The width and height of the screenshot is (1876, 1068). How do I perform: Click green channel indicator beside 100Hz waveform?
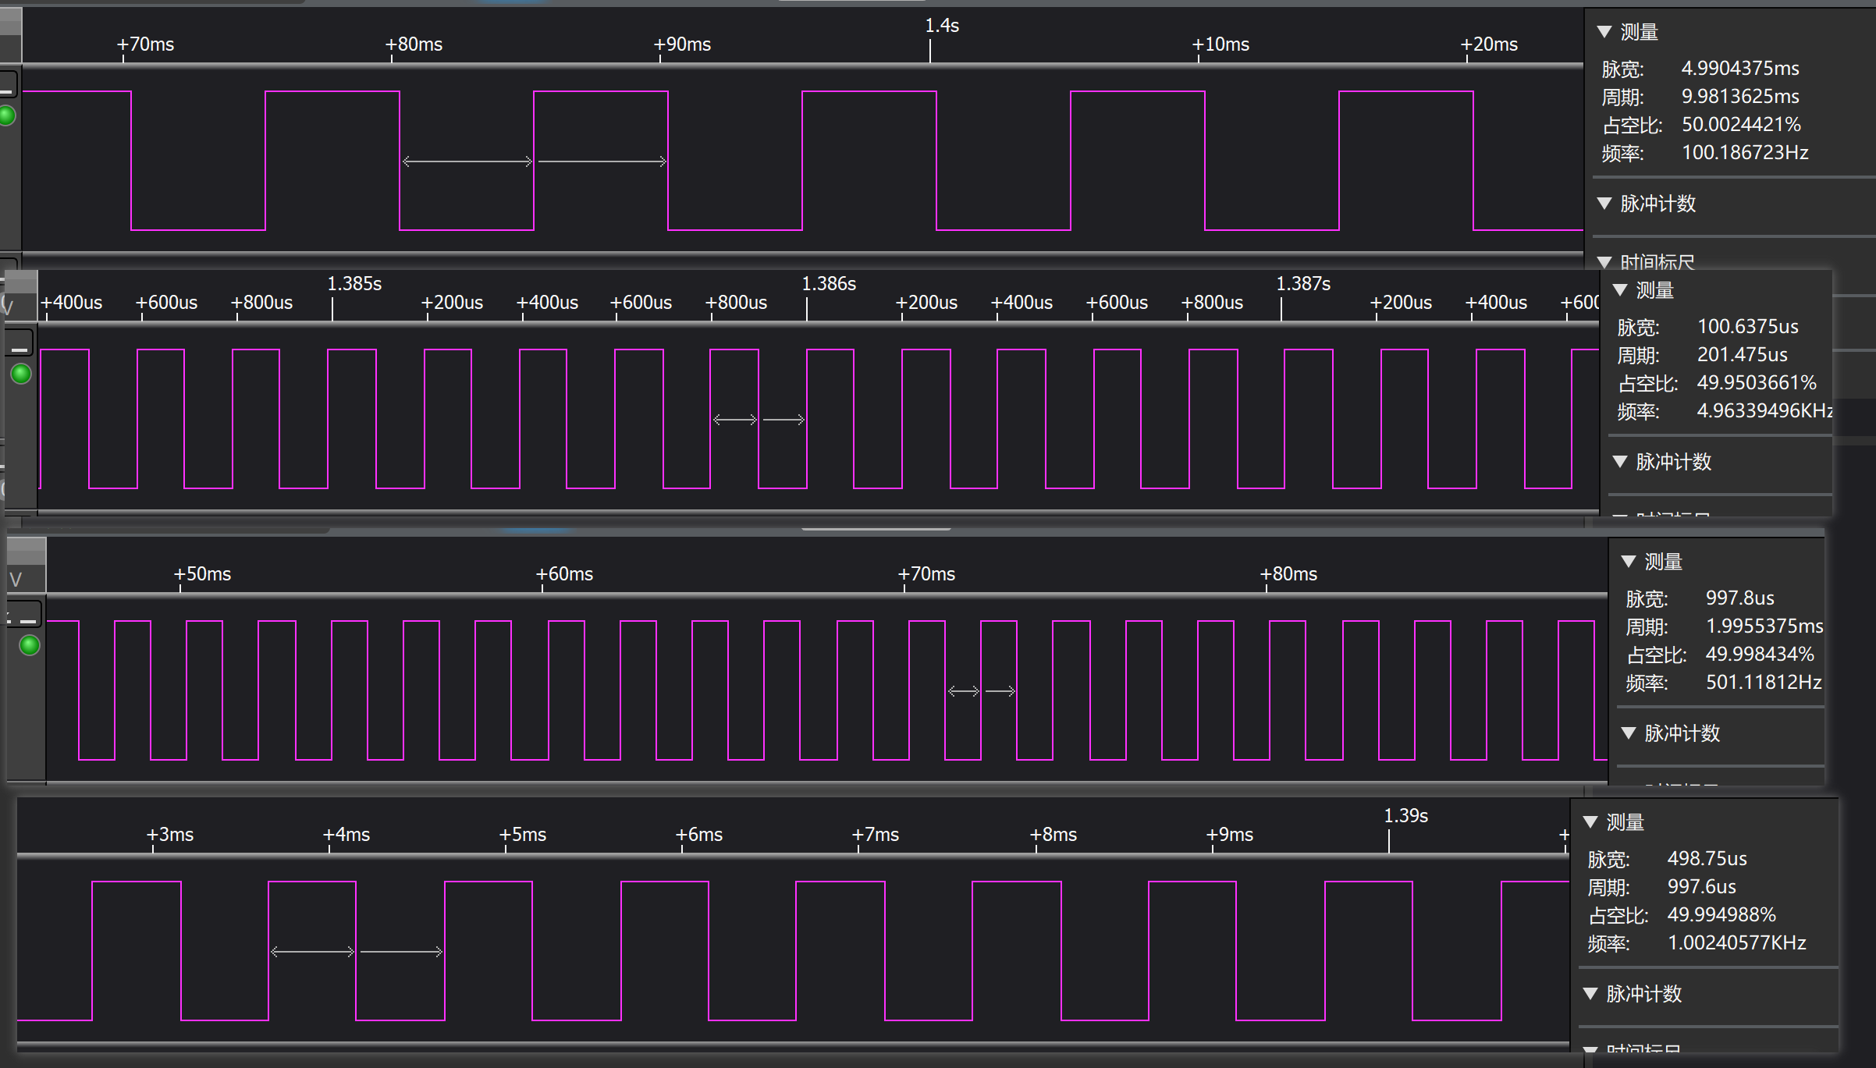(7, 116)
